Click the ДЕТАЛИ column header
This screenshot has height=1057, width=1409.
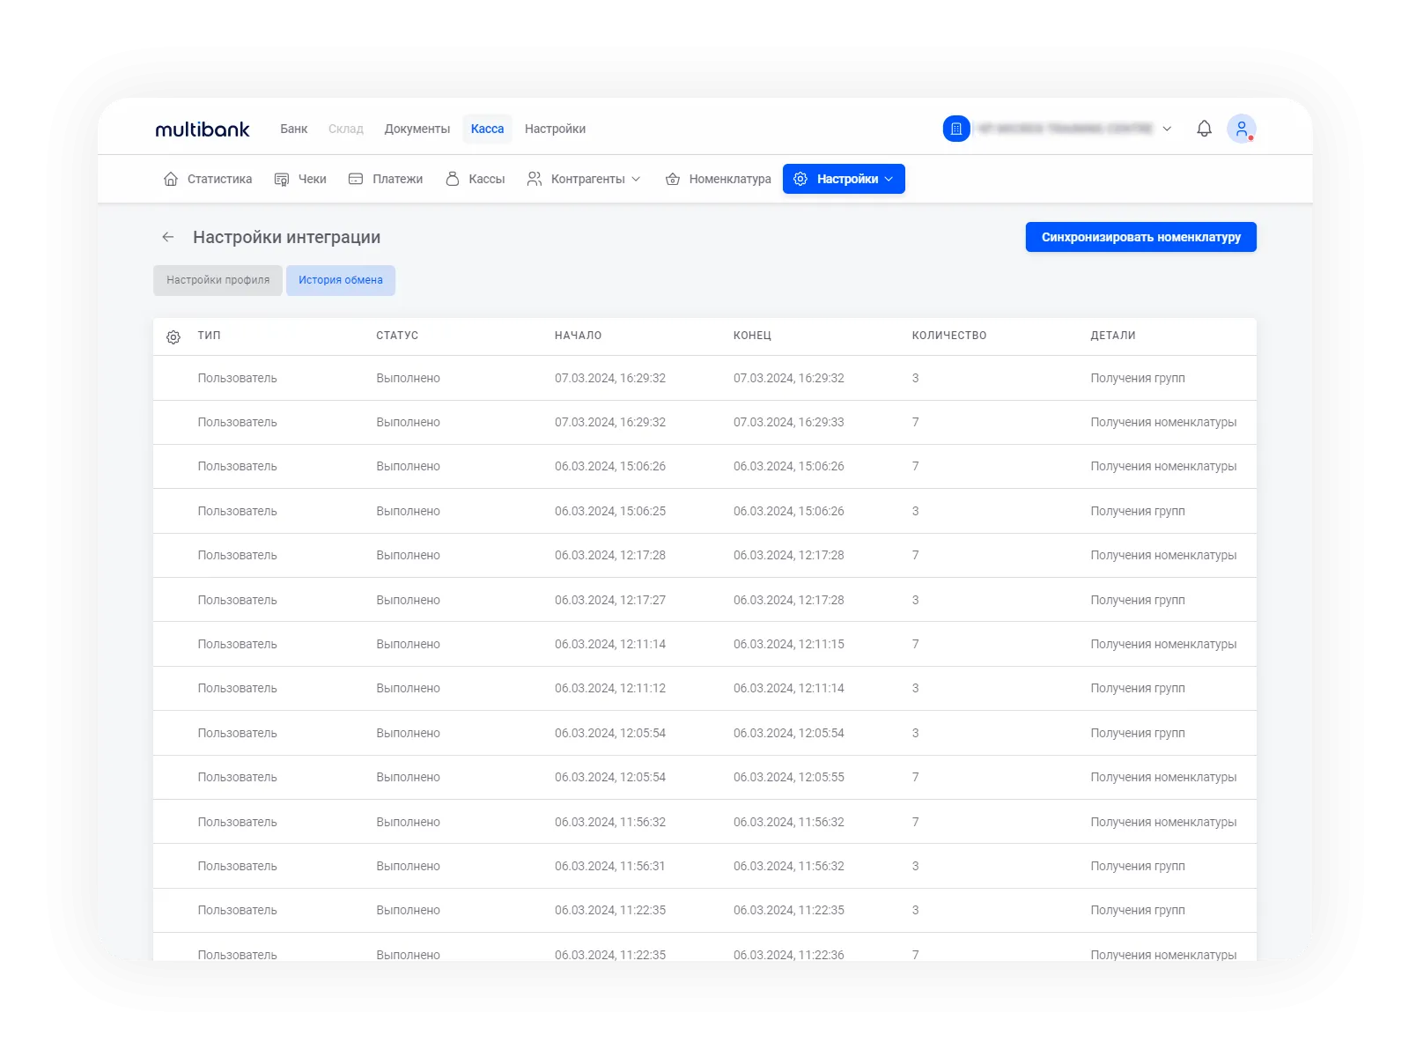pyautogui.click(x=1113, y=336)
